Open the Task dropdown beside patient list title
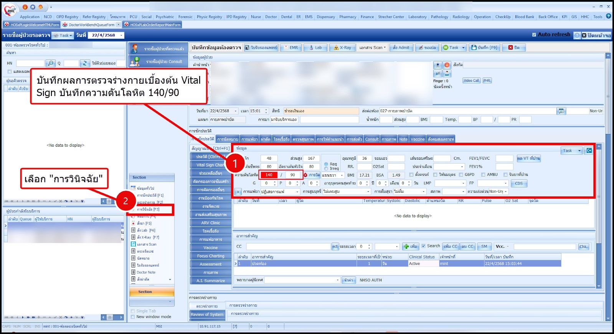 pos(63,35)
